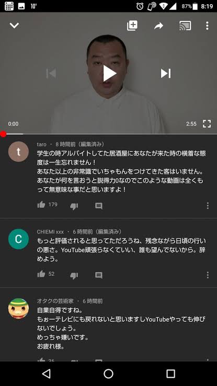Click the red progress bar scrubber
Viewport: 217px width, 386px height.
click(3, 134)
